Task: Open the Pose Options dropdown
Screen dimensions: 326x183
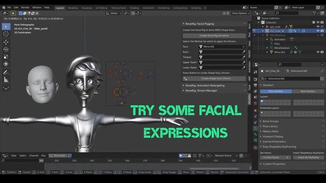Action: point(241,13)
